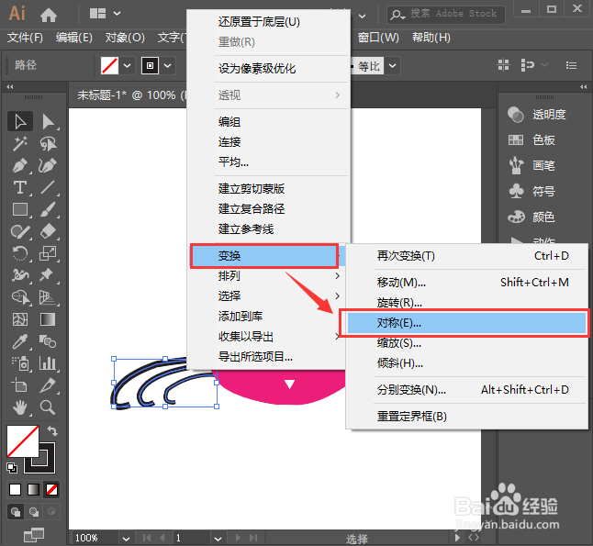Select the Magic Wand tool
The image size is (593, 546).
20,144
